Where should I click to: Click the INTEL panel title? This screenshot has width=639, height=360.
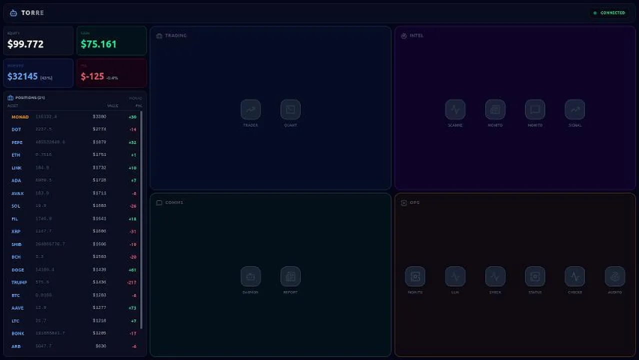click(x=416, y=35)
